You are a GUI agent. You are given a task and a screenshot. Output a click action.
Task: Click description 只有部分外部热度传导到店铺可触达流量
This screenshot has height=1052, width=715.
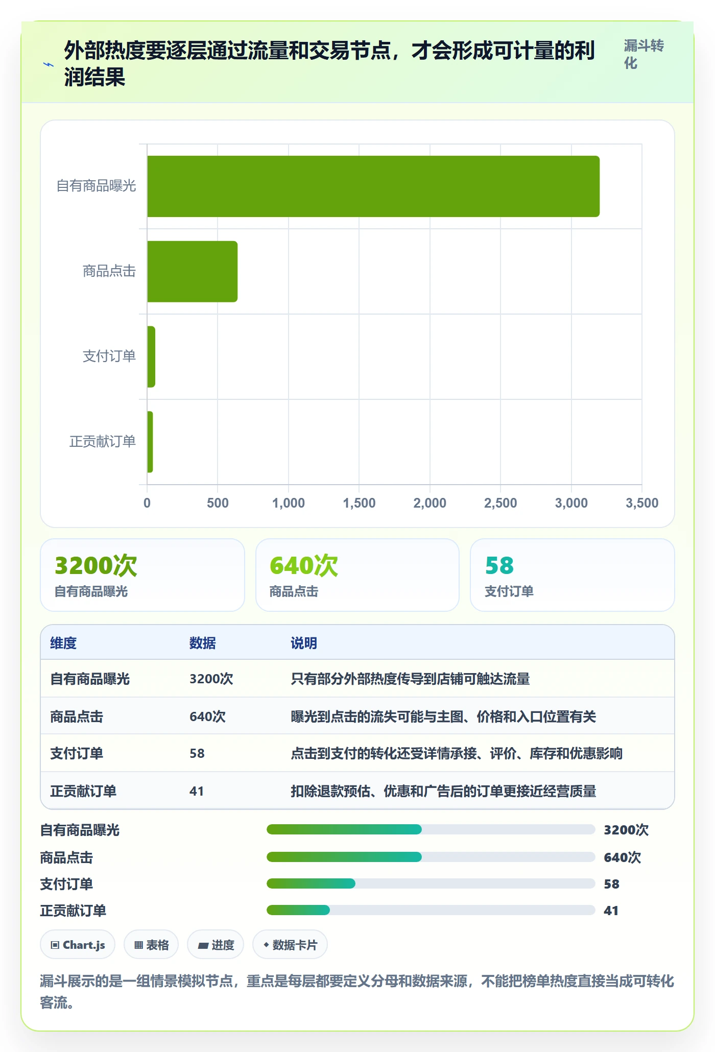click(410, 679)
